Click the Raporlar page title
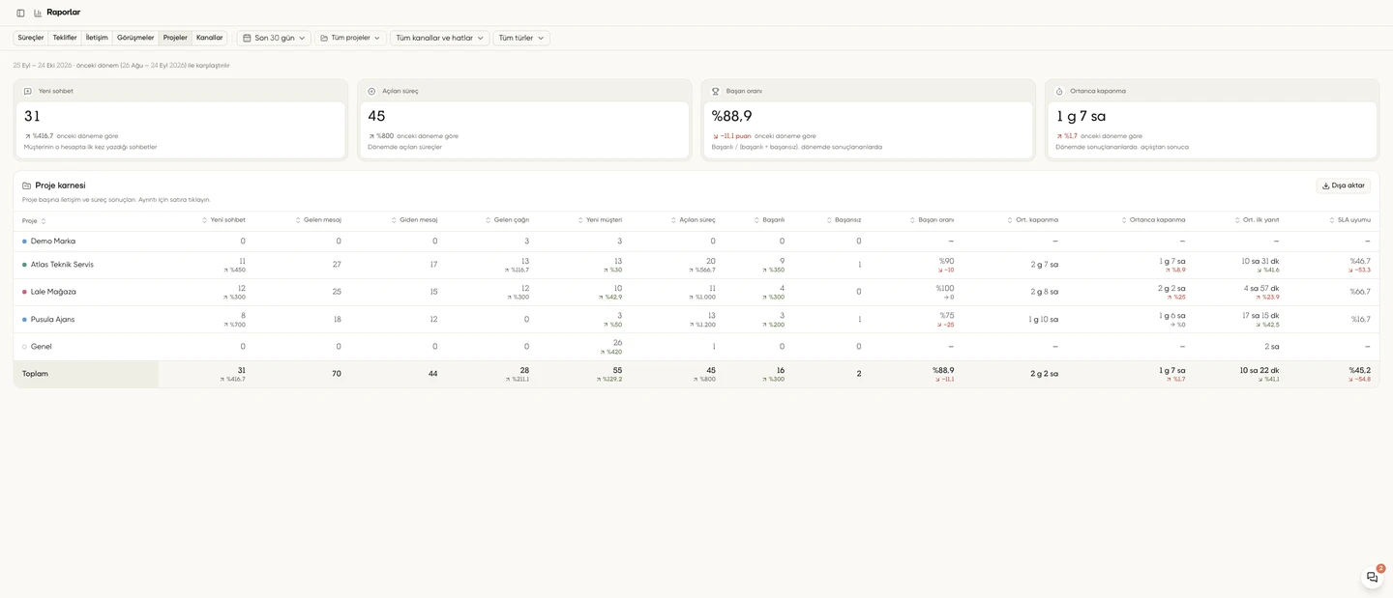 (x=64, y=13)
